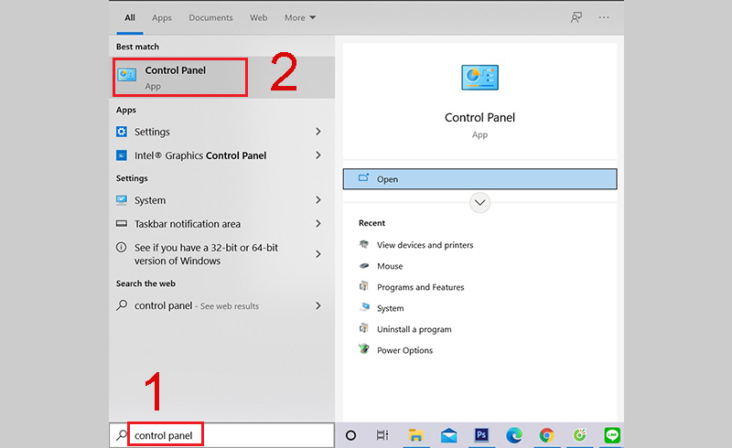
Task: Switch to the Apps tab
Action: [162, 17]
